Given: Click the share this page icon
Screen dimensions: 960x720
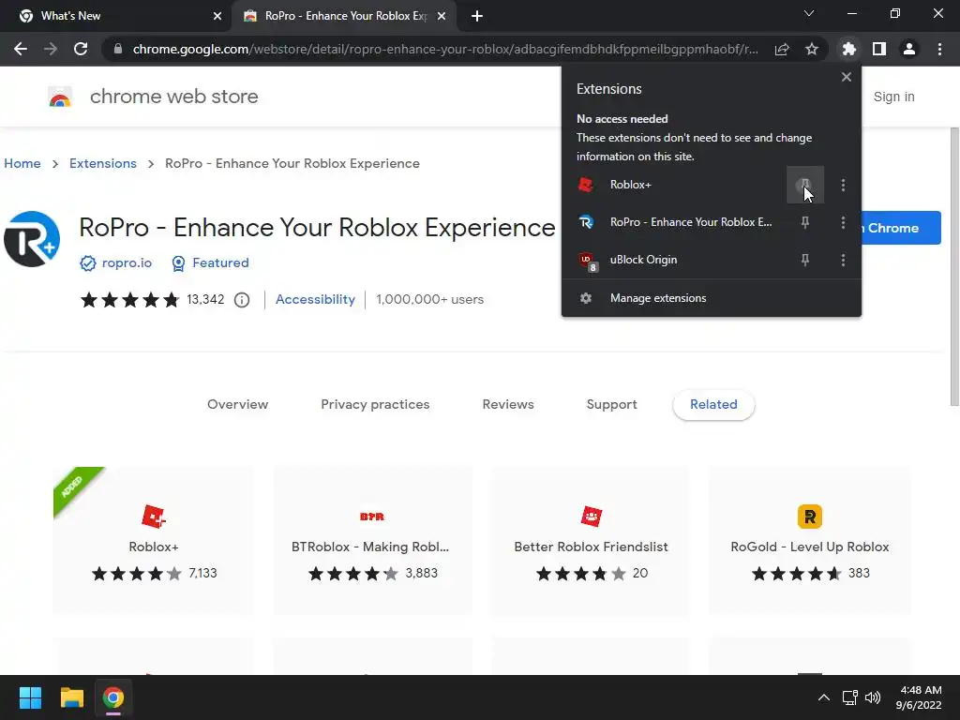Looking at the screenshot, I should click(x=782, y=49).
